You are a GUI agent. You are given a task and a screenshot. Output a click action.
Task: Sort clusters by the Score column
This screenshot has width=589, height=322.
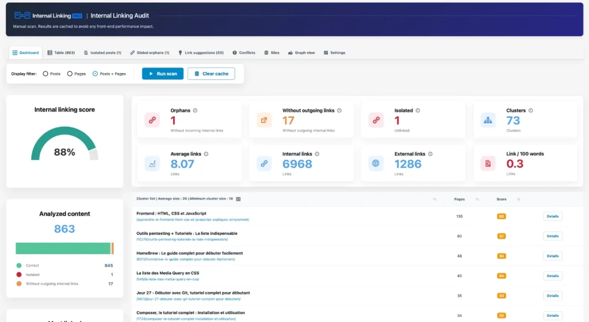click(x=518, y=200)
